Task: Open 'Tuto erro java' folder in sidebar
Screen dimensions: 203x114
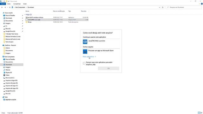Action: 9,42
